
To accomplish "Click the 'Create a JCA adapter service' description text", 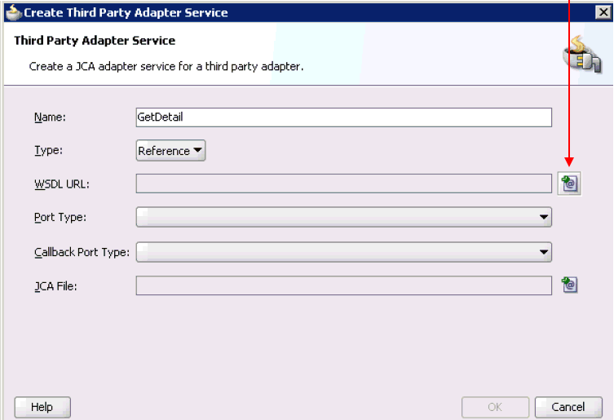I will click(x=166, y=66).
